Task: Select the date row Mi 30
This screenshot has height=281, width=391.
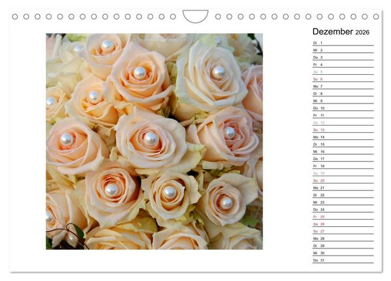Action: pyautogui.click(x=343, y=252)
